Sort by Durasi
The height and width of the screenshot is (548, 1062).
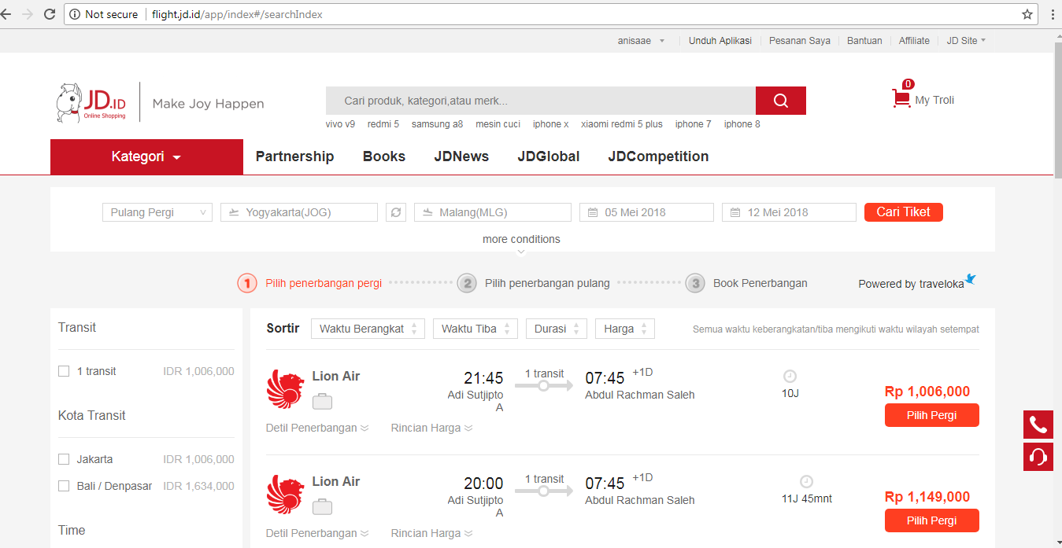[x=557, y=329]
